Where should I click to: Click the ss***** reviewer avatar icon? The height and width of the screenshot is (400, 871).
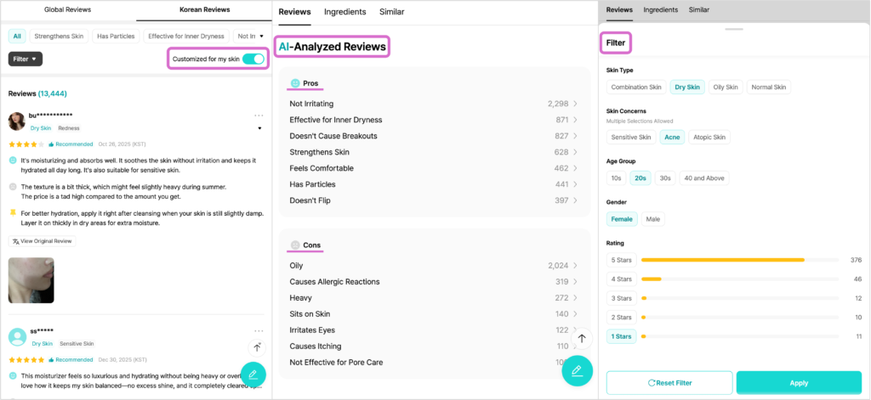click(x=17, y=336)
